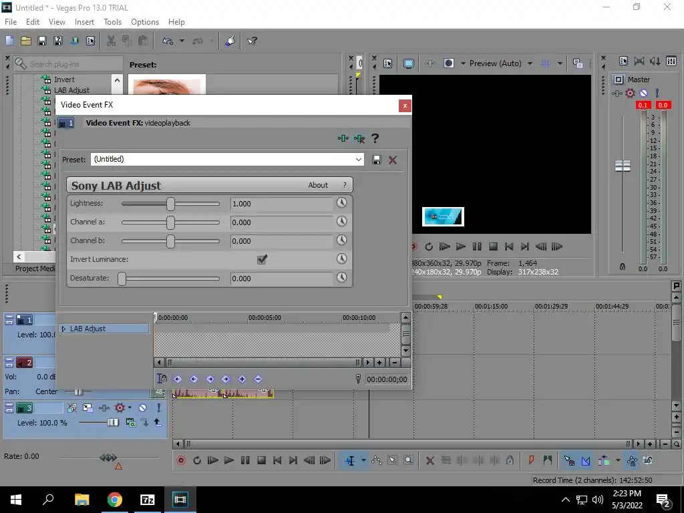Animate the Lightness parameter clock icon
Screen dimensions: 684x513
coord(341,202)
